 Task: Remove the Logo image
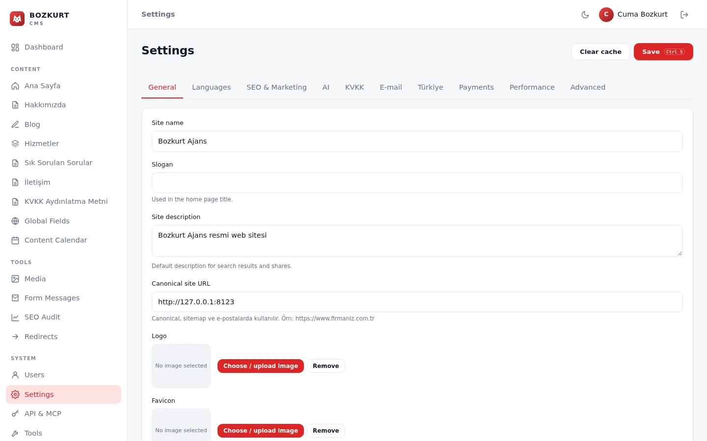(x=326, y=366)
